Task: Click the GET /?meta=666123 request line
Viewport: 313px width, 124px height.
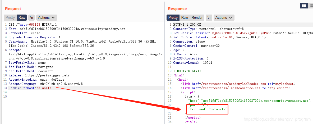Action: (x=33, y=25)
